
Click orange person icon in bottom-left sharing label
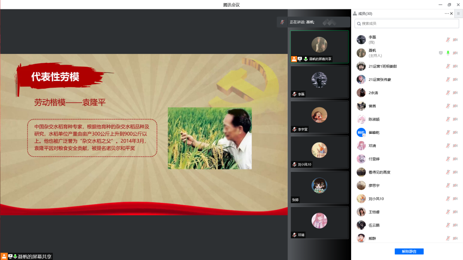click(x=4, y=257)
